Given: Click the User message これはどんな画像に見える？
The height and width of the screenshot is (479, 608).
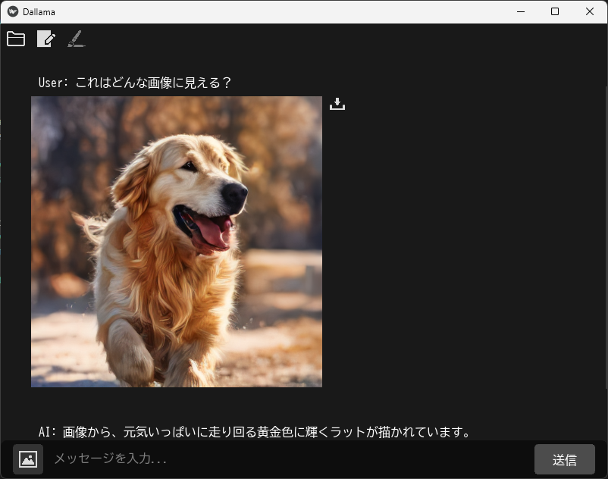Looking at the screenshot, I should coord(134,83).
